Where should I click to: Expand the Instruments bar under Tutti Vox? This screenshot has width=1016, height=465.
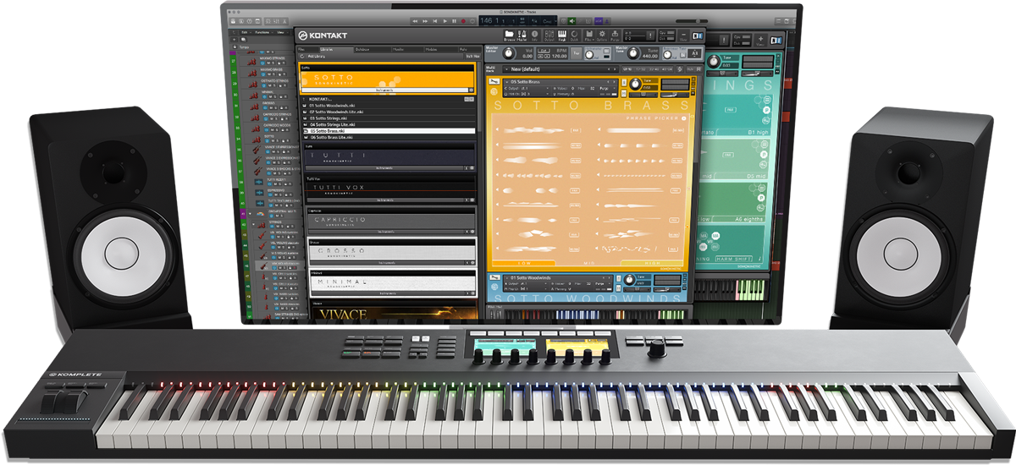click(x=385, y=200)
